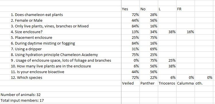Click the 0% cell in row nine
Screen dimensions: 215x104
[130, 61]
